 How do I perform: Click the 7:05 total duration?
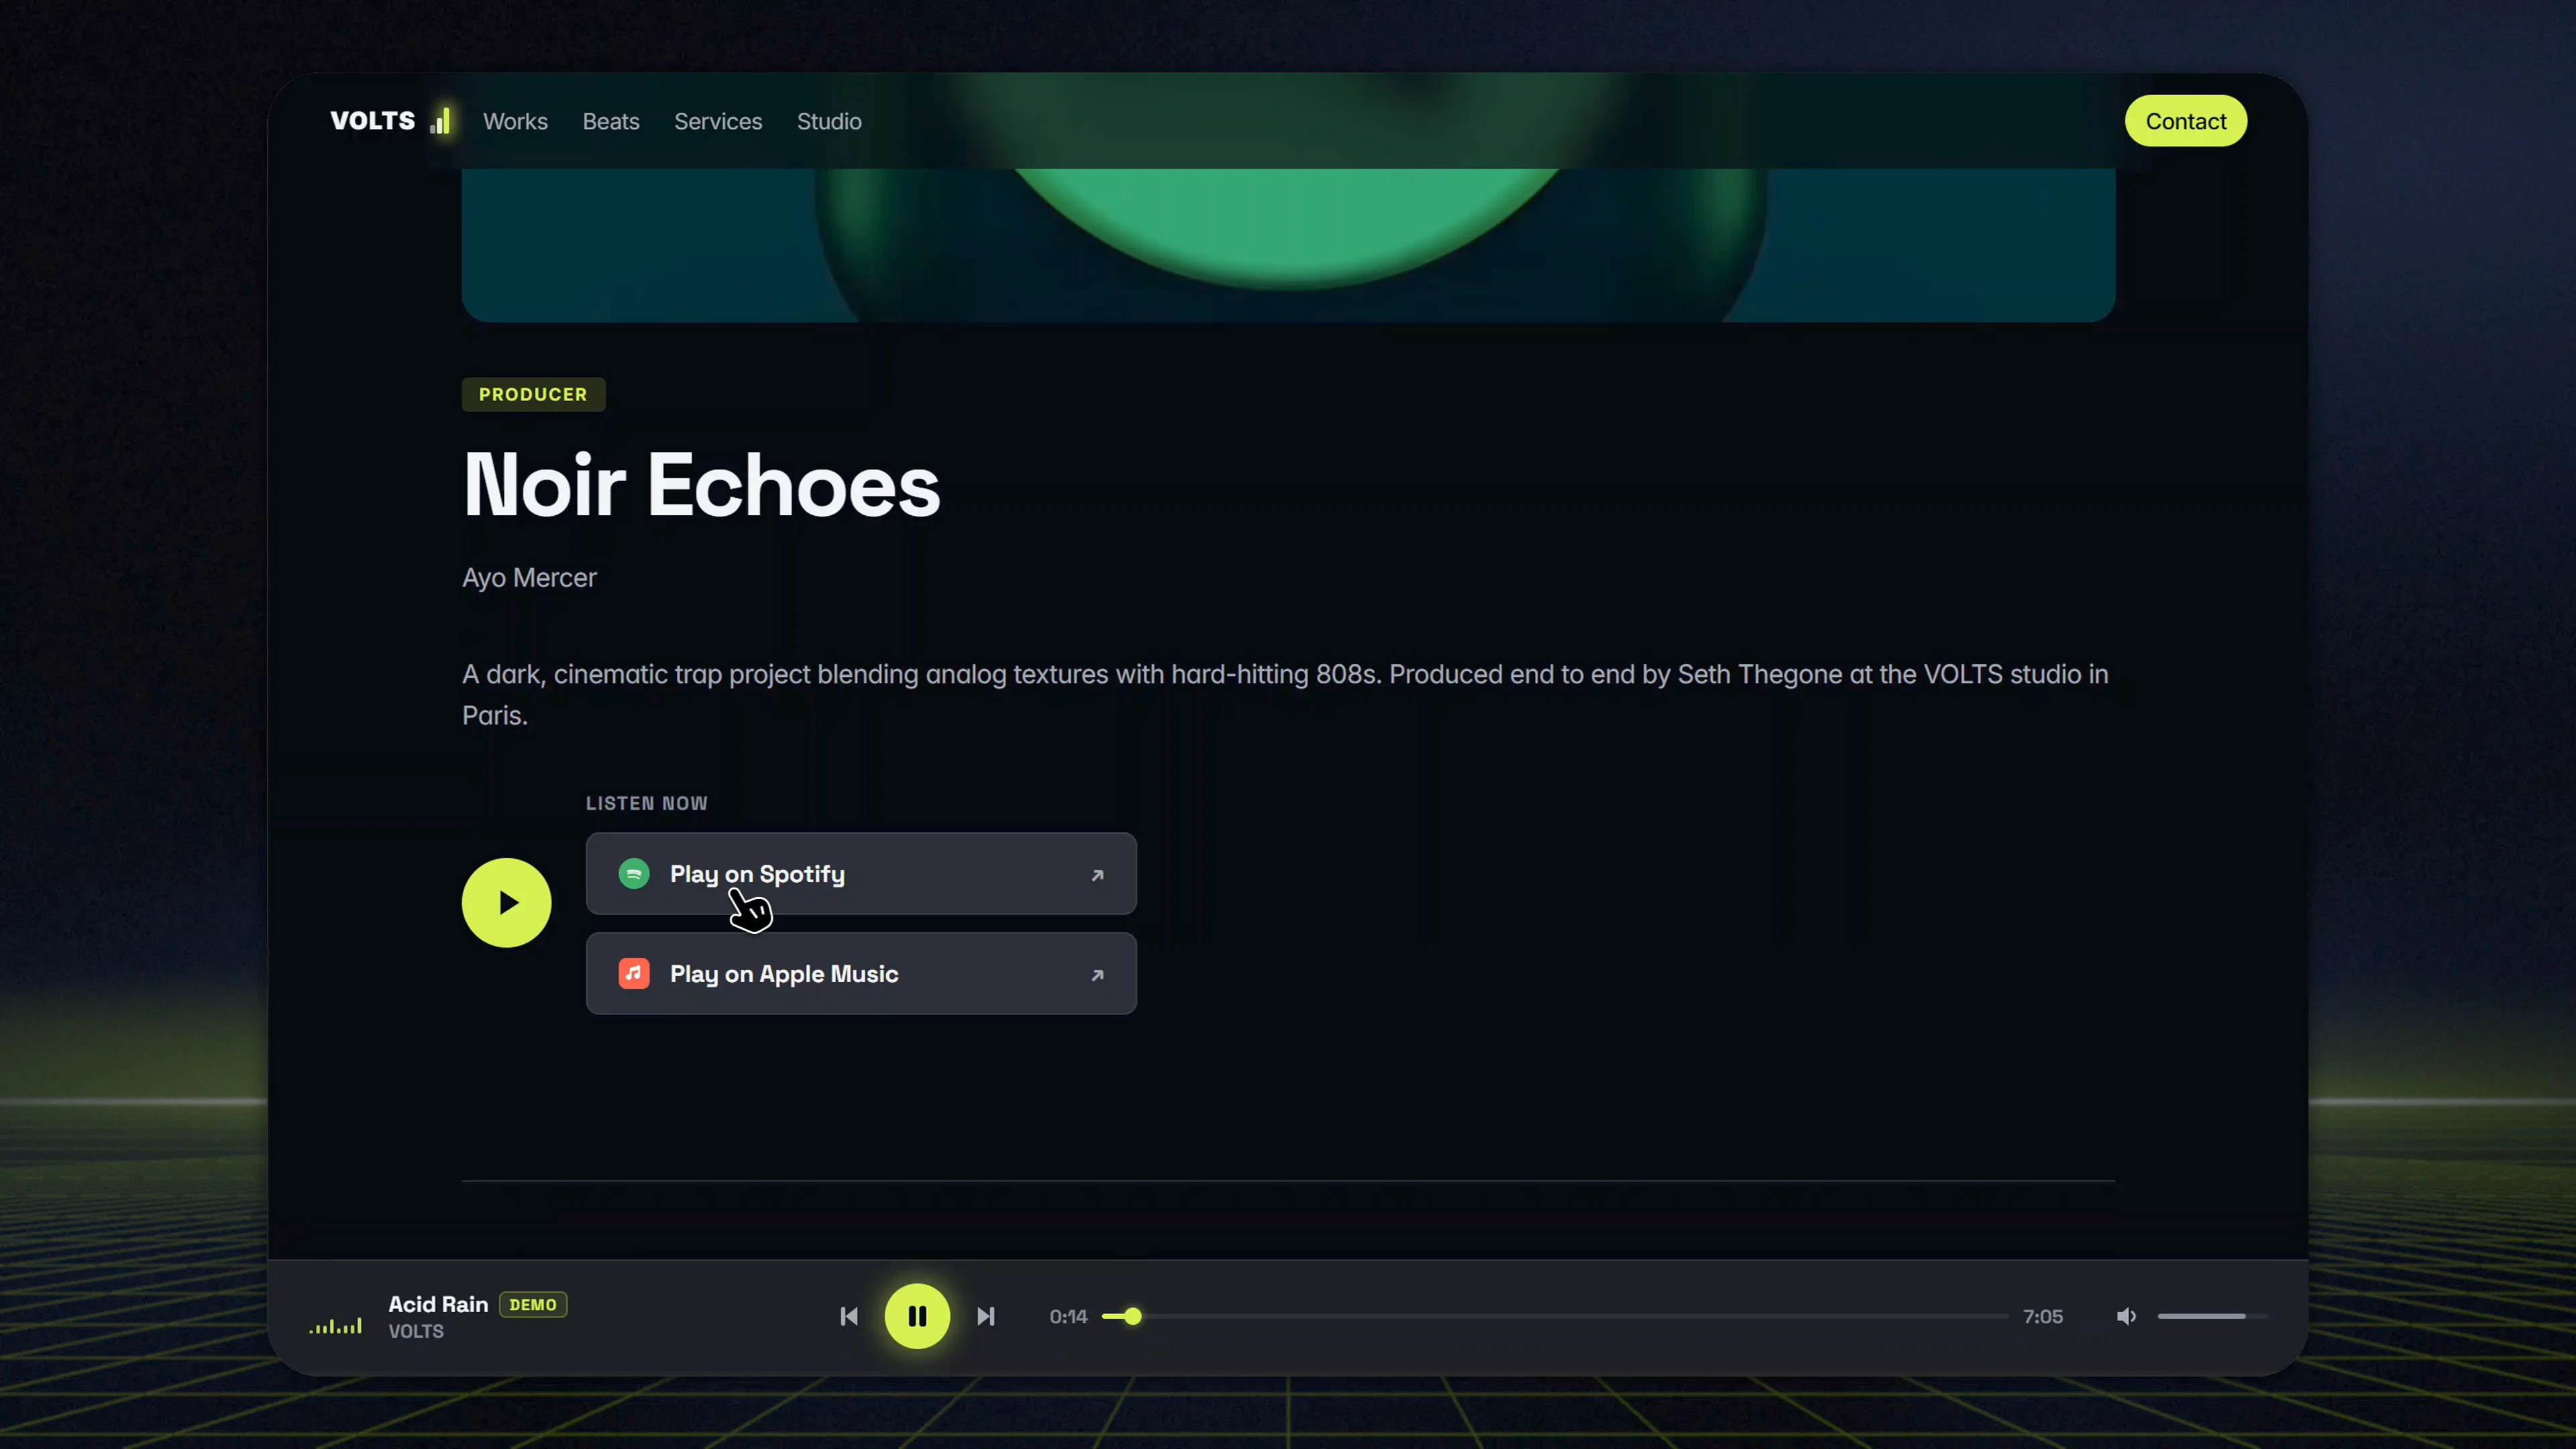pyautogui.click(x=2042, y=1317)
